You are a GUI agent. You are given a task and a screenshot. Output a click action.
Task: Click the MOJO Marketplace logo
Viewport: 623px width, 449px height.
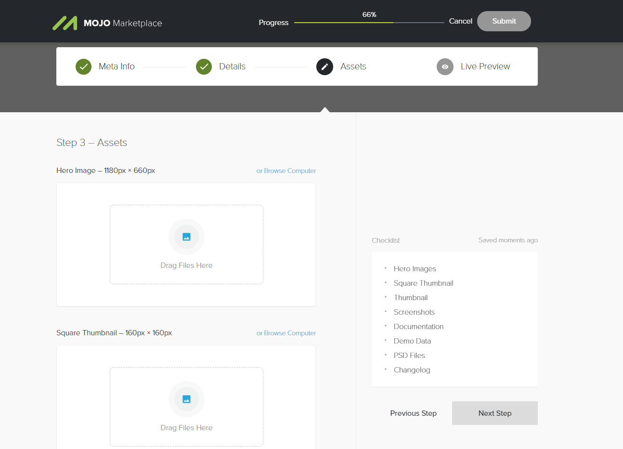[107, 22]
